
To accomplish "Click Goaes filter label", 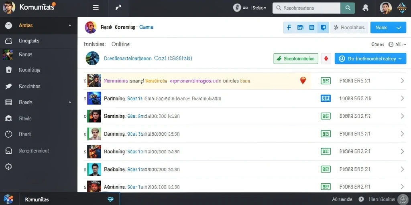I will point(378,44).
